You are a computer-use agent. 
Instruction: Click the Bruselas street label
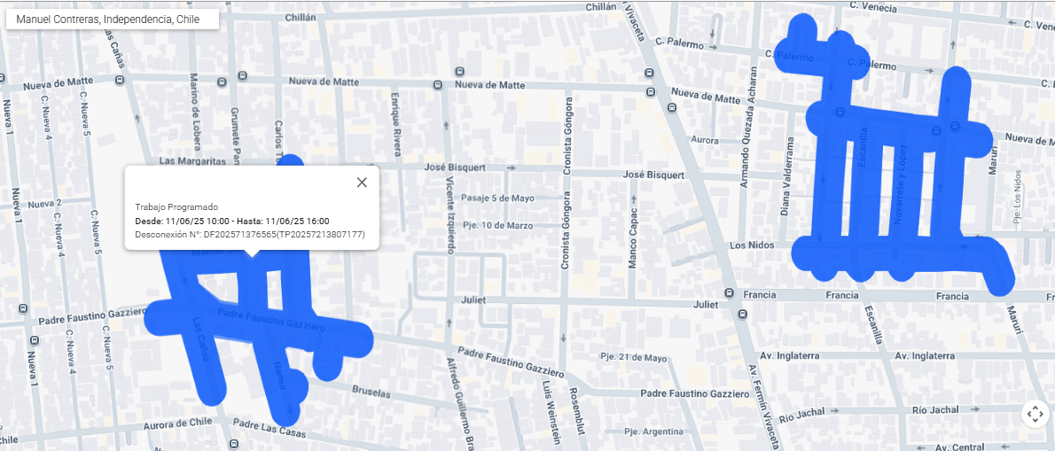370,392
